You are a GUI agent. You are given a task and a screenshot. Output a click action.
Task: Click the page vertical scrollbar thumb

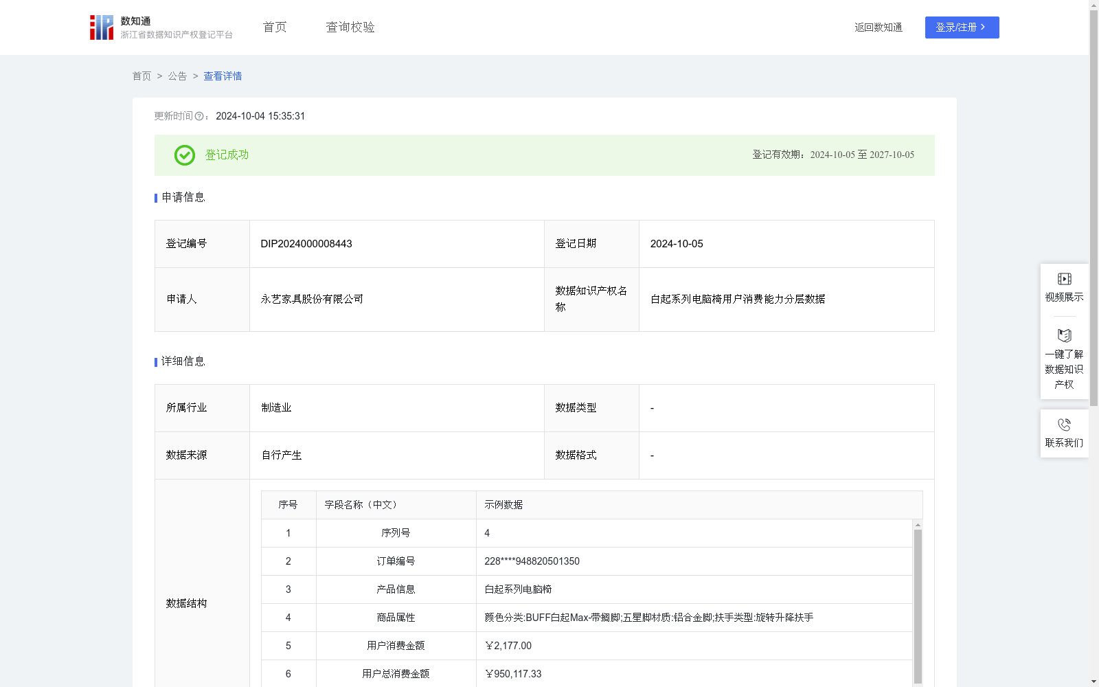point(1094,207)
